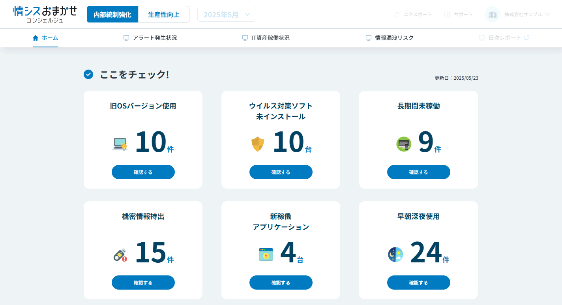Click 確認する under 旧OSバージョン使用
Screen dimensions: 562x305
click(x=143, y=172)
